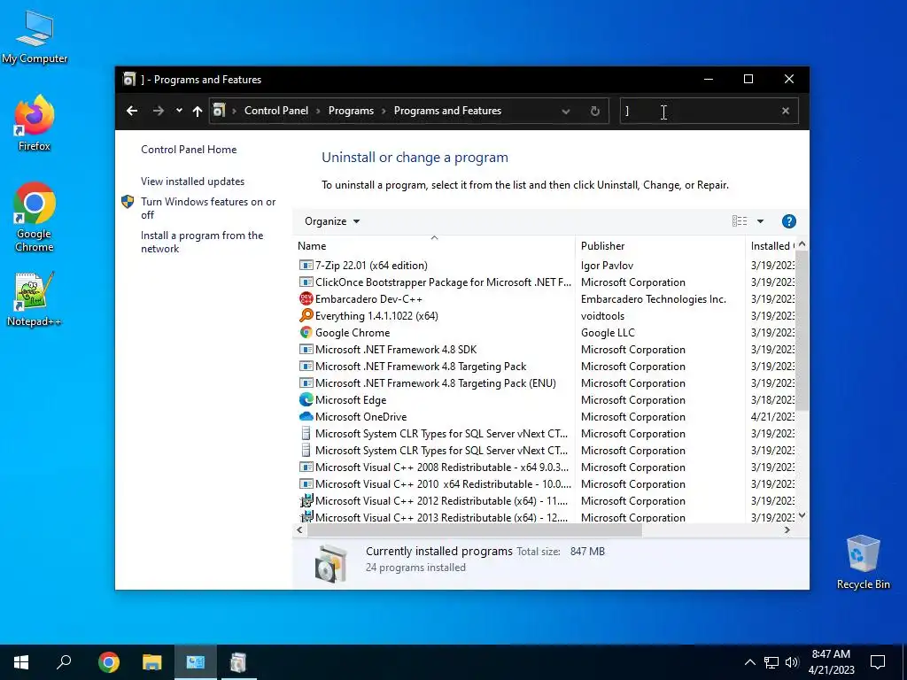Click Programs and Features taskbar button

pos(238,662)
